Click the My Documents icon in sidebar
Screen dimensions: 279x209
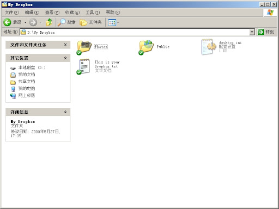click(x=13, y=75)
